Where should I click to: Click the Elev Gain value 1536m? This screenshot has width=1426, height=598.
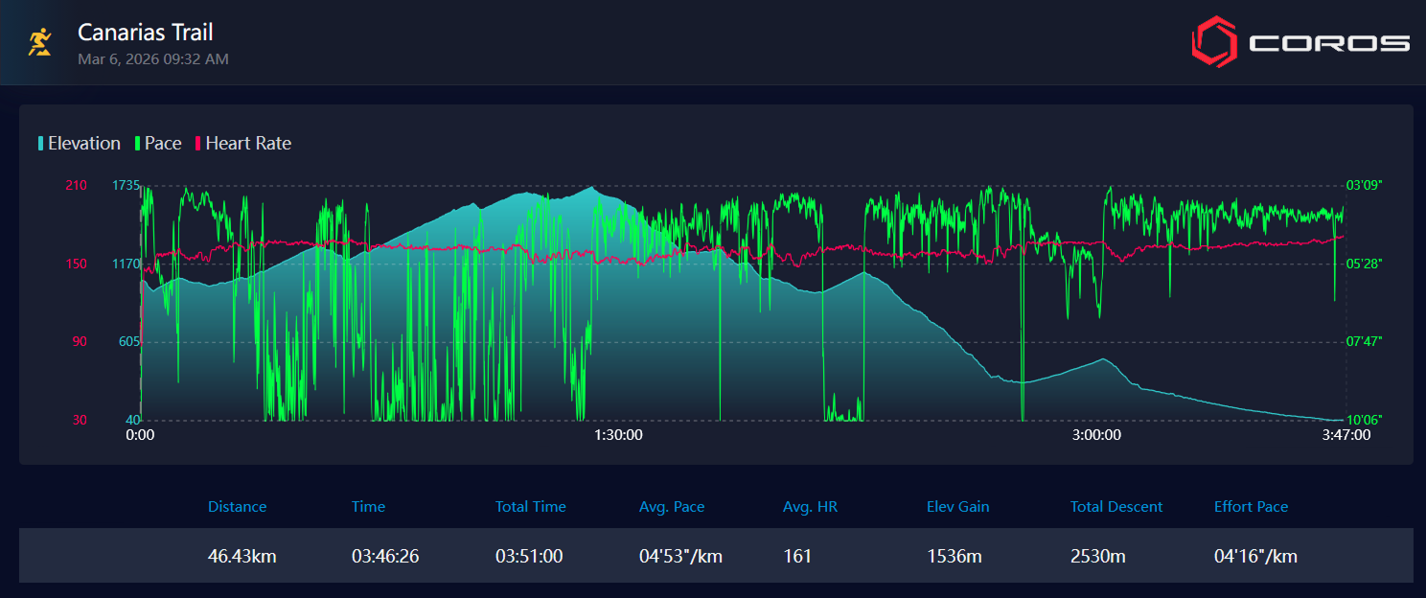[x=954, y=556]
